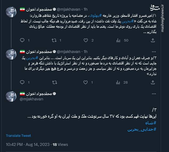Screen dimensions: 169x152
Task: Open analytics icon on second tweet
Action: coord(117,82)
